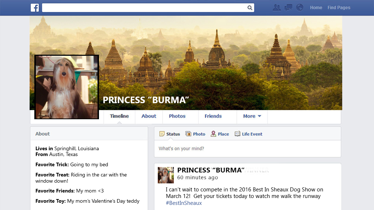Image resolution: width=374 pixels, height=210 pixels.
Task: Open the notifications globe icon
Action: 300,8
